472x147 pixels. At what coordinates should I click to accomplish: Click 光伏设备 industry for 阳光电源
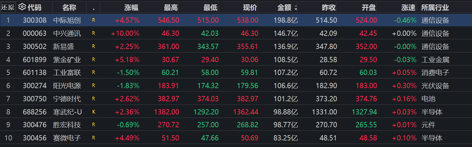435,86
